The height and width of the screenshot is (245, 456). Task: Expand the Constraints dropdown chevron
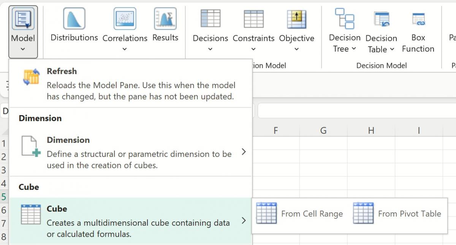click(253, 49)
